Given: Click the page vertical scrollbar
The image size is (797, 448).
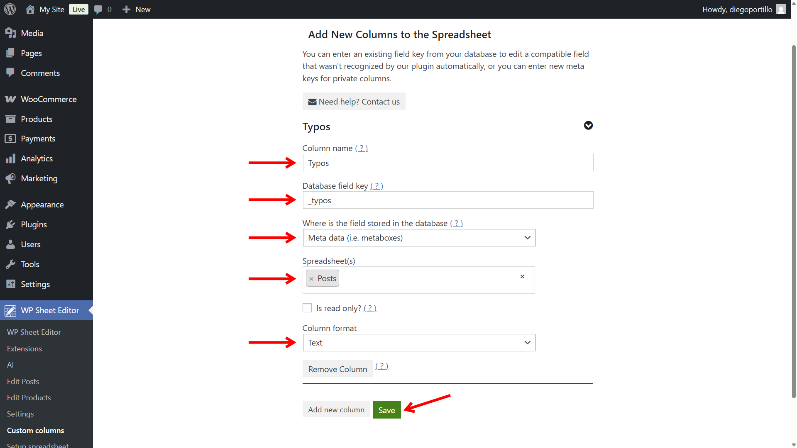Looking at the screenshot, I should [794, 220].
